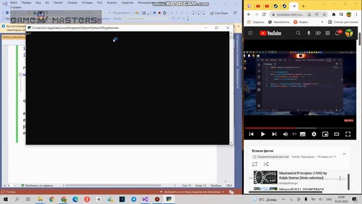
Task: Skip to next video in playlist
Action: tap(274, 134)
